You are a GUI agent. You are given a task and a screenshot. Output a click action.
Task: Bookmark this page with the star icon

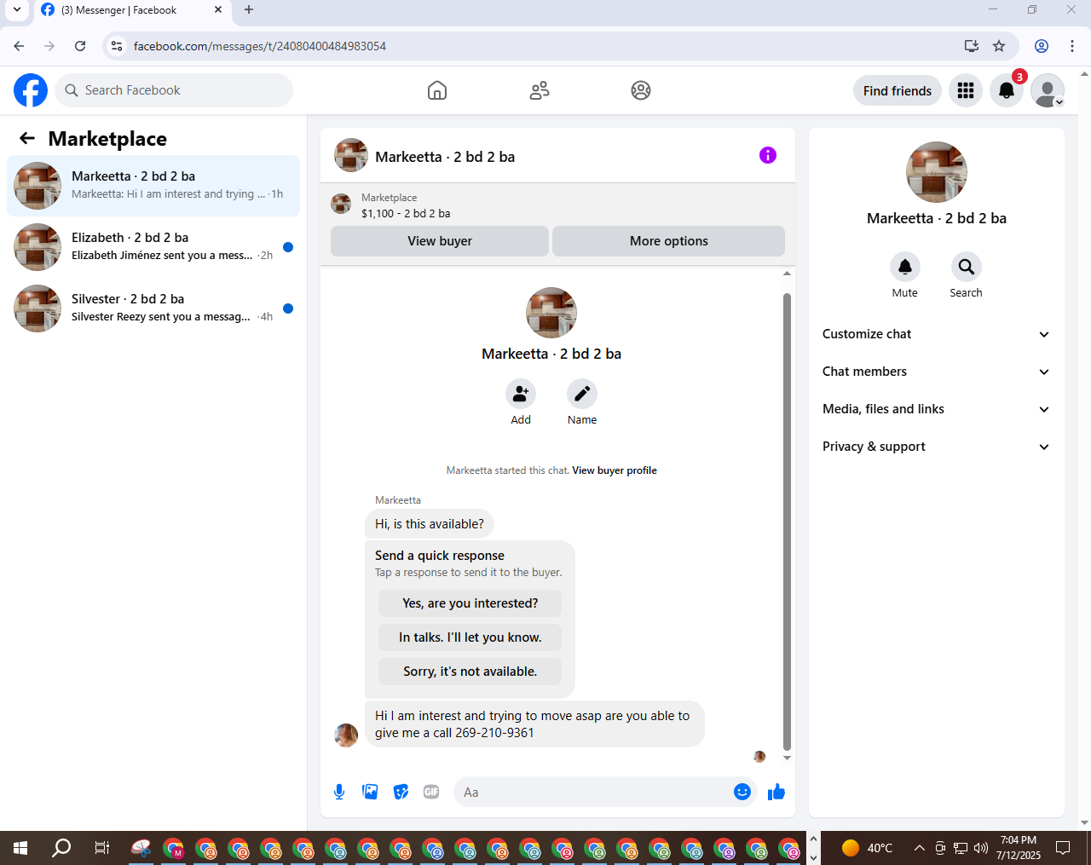point(999,46)
